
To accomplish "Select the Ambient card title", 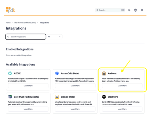I will 112,74.
